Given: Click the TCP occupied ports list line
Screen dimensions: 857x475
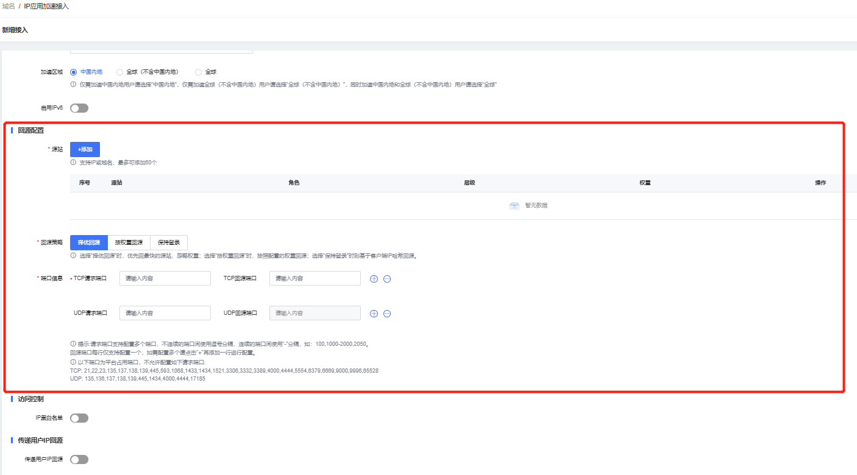Looking at the screenshot, I should [224, 370].
